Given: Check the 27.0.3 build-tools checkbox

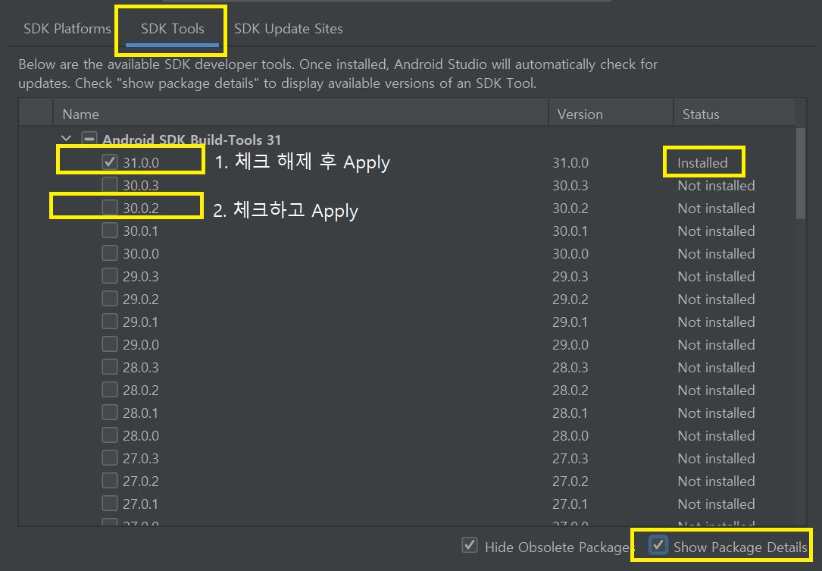Looking at the screenshot, I should [x=110, y=458].
